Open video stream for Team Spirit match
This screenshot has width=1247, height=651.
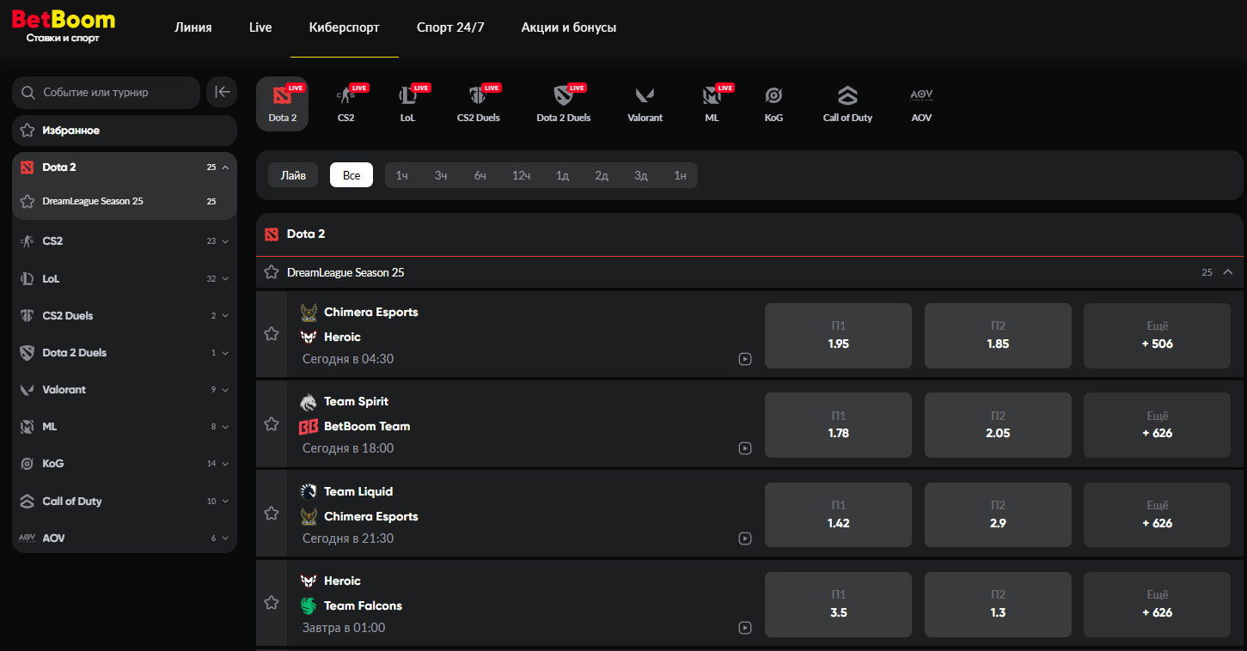745,448
